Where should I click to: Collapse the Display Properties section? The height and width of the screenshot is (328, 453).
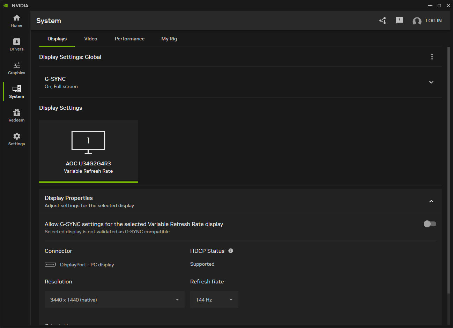coord(431,201)
